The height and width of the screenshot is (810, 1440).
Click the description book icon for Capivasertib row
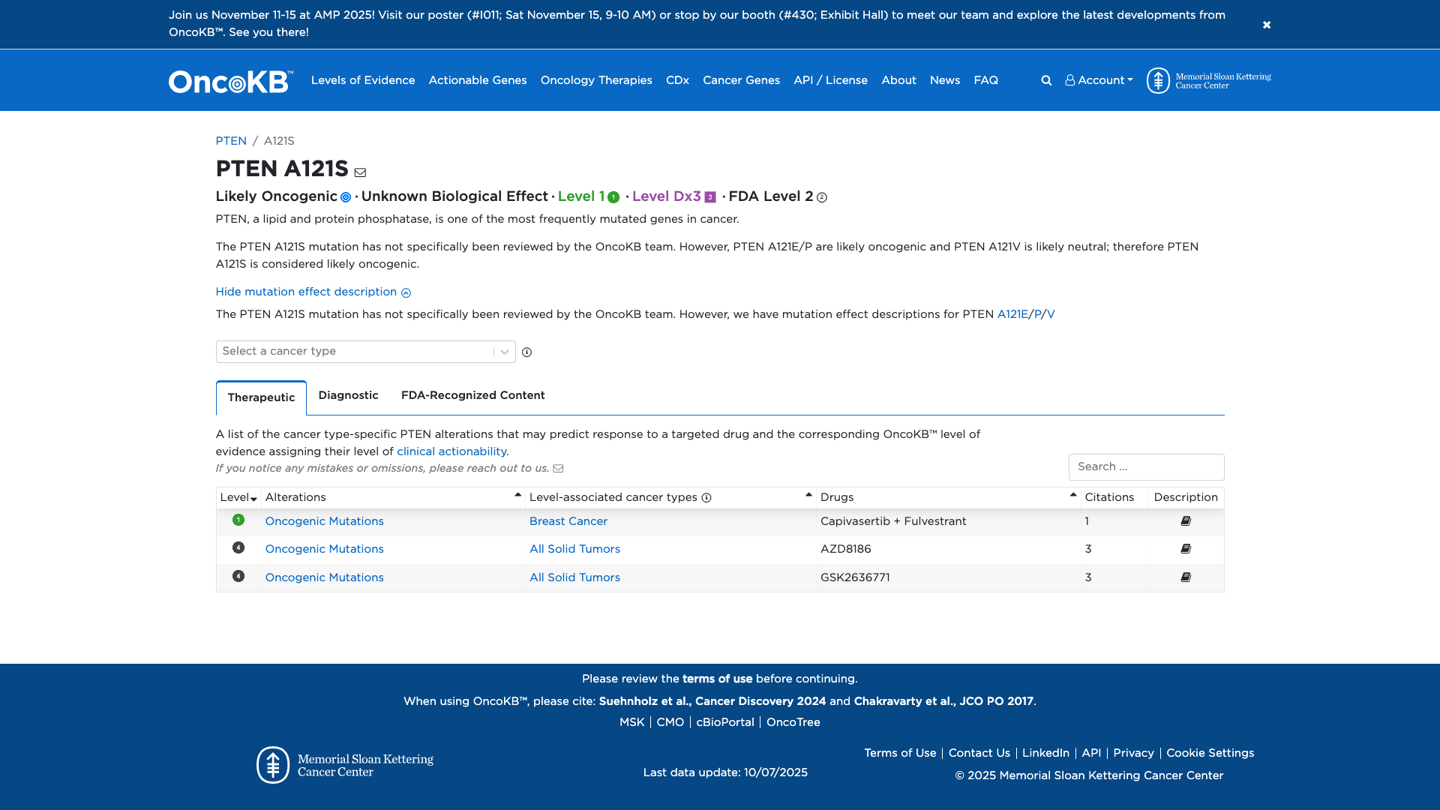[x=1185, y=520]
